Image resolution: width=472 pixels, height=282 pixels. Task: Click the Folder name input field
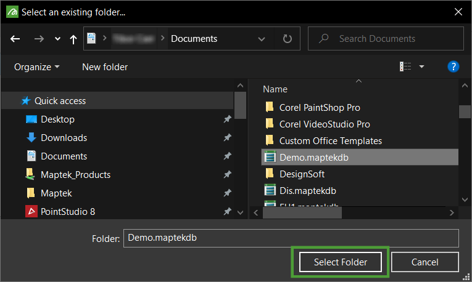291,238
